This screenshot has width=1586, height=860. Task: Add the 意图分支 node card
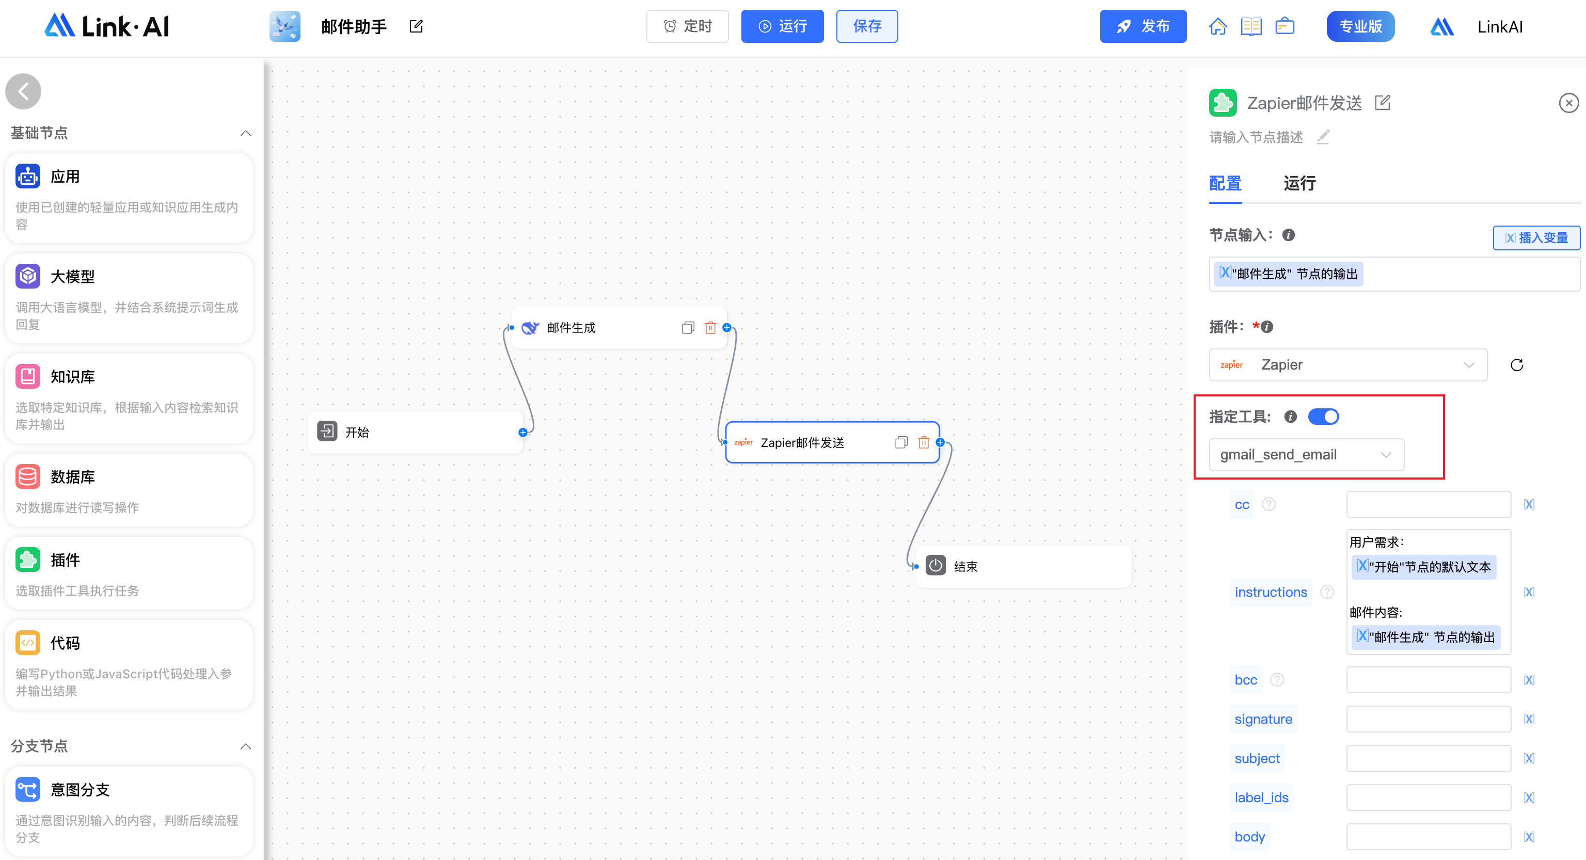tap(129, 811)
